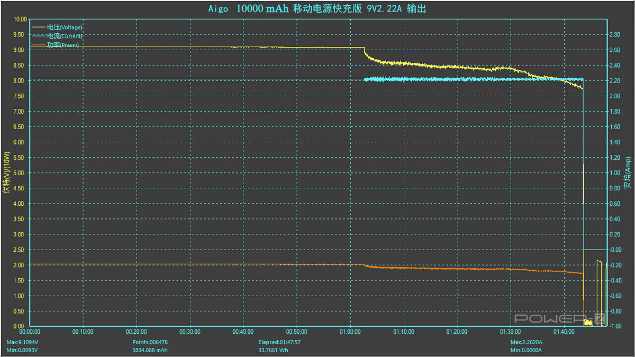Click the 3834.088 mAh capacity readout
The width and height of the screenshot is (635, 357).
(150, 350)
